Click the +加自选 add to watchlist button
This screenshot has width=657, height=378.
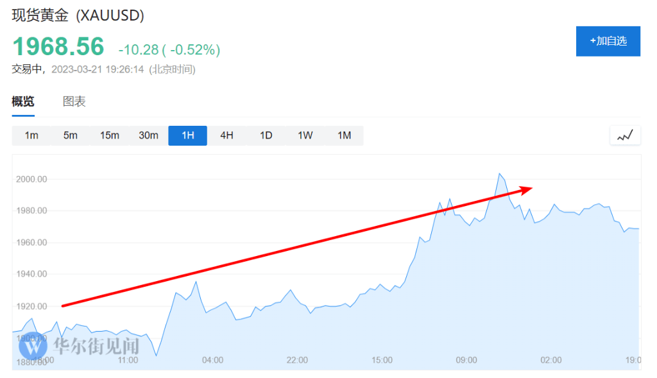pyautogui.click(x=608, y=41)
